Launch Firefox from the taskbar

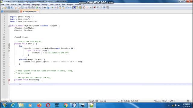click(39, 105)
